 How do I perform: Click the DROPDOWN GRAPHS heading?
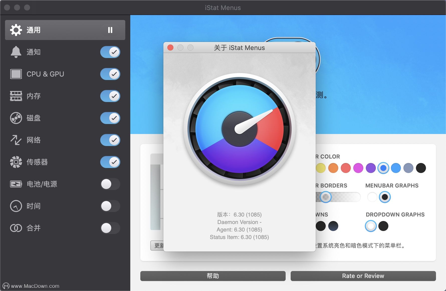pos(395,214)
